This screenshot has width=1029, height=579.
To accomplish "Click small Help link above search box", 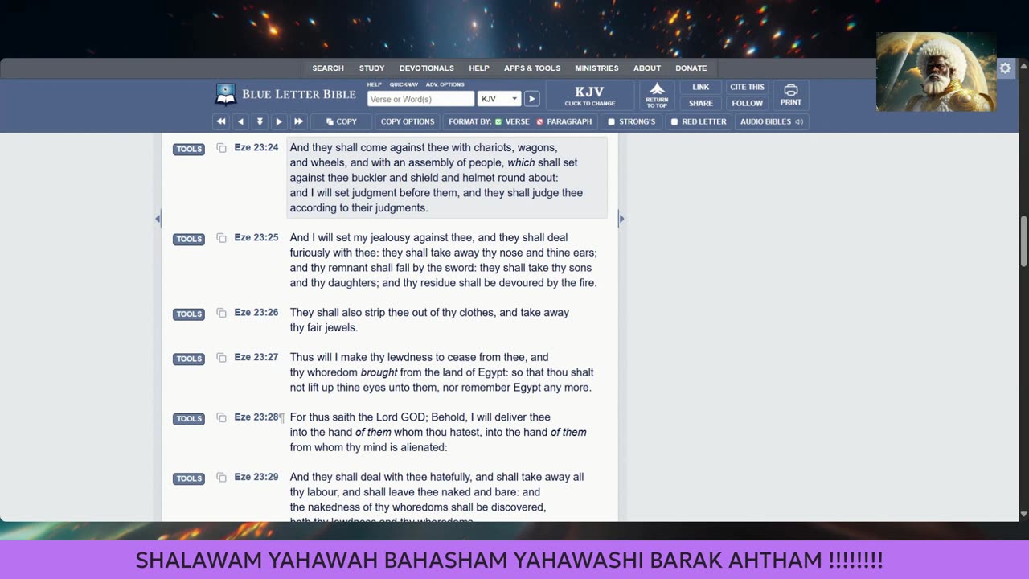I will (x=375, y=84).
